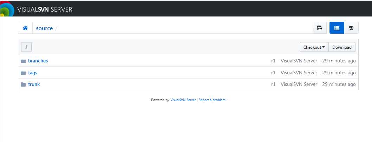Go up one folder level

(x=26, y=47)
